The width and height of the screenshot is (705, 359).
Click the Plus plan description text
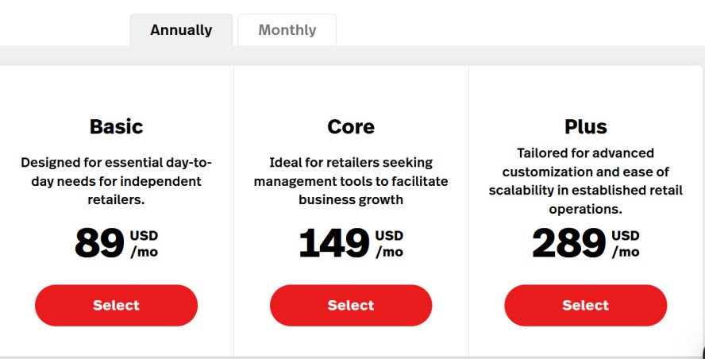586,181
